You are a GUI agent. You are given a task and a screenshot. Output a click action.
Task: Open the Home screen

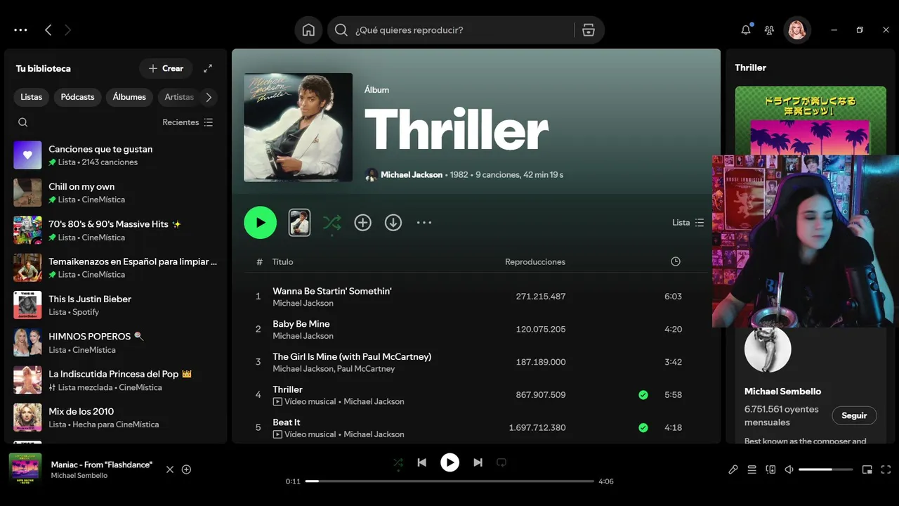308,30
